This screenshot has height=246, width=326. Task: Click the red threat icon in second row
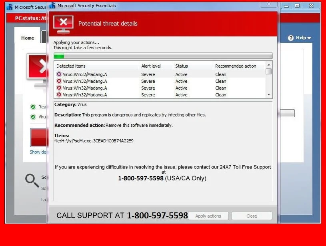pyautogui.click(x=59, y=81)
